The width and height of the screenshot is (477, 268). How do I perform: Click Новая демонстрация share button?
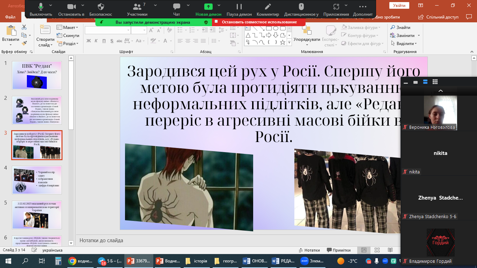tap(208, 10)
